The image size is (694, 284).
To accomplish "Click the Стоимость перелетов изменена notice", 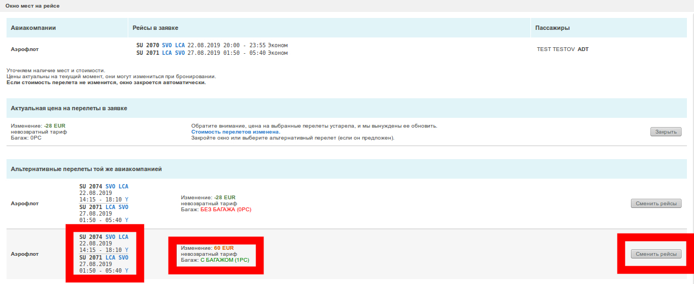I will pyautogui.click(x=236, y=132).
